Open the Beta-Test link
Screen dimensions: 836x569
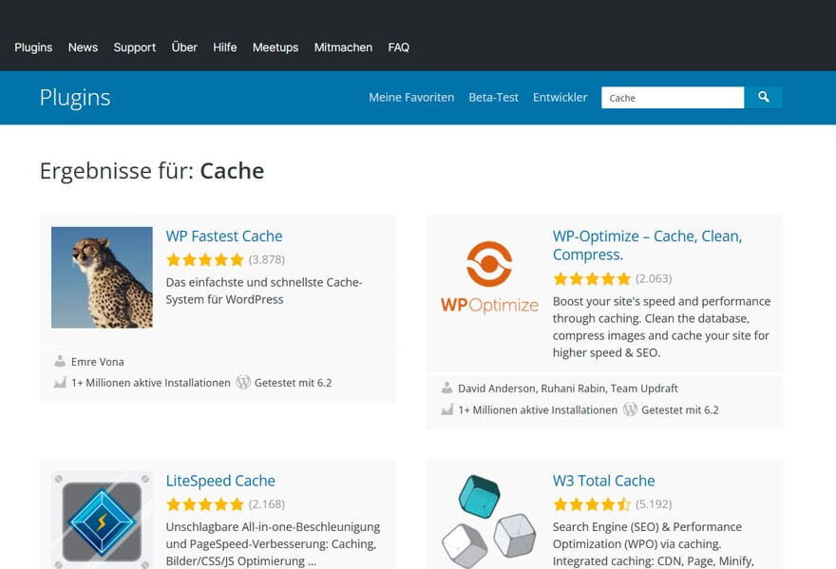click(x=493, y=98)
